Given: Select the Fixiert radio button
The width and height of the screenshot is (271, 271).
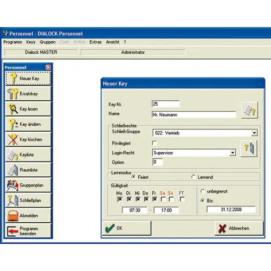Looking at the screenshot, I should (133, 177).
